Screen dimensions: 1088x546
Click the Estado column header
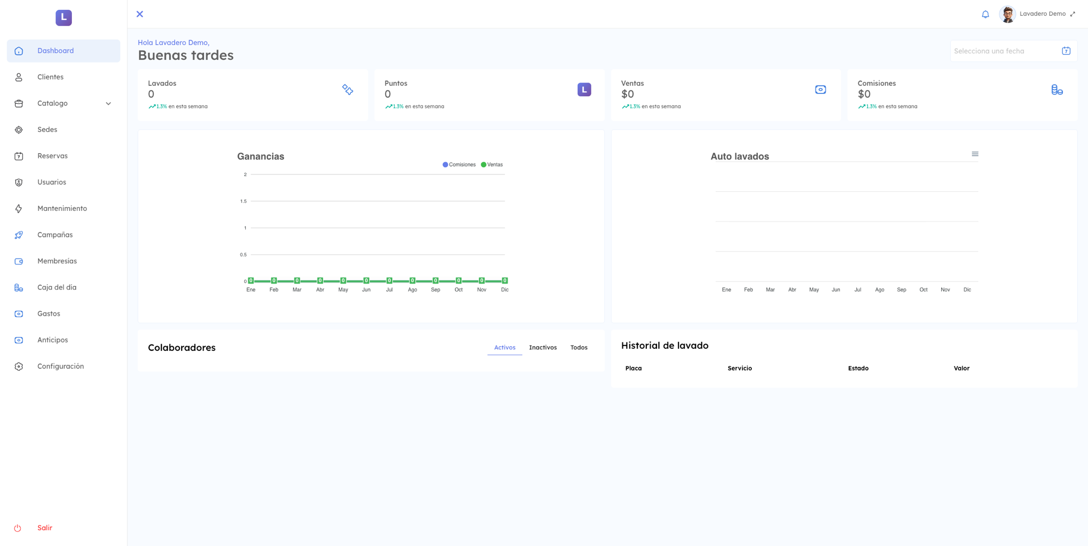click(858, 368)
